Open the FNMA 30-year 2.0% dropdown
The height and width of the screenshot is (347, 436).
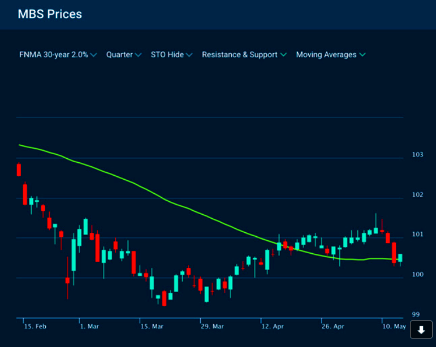58,55
